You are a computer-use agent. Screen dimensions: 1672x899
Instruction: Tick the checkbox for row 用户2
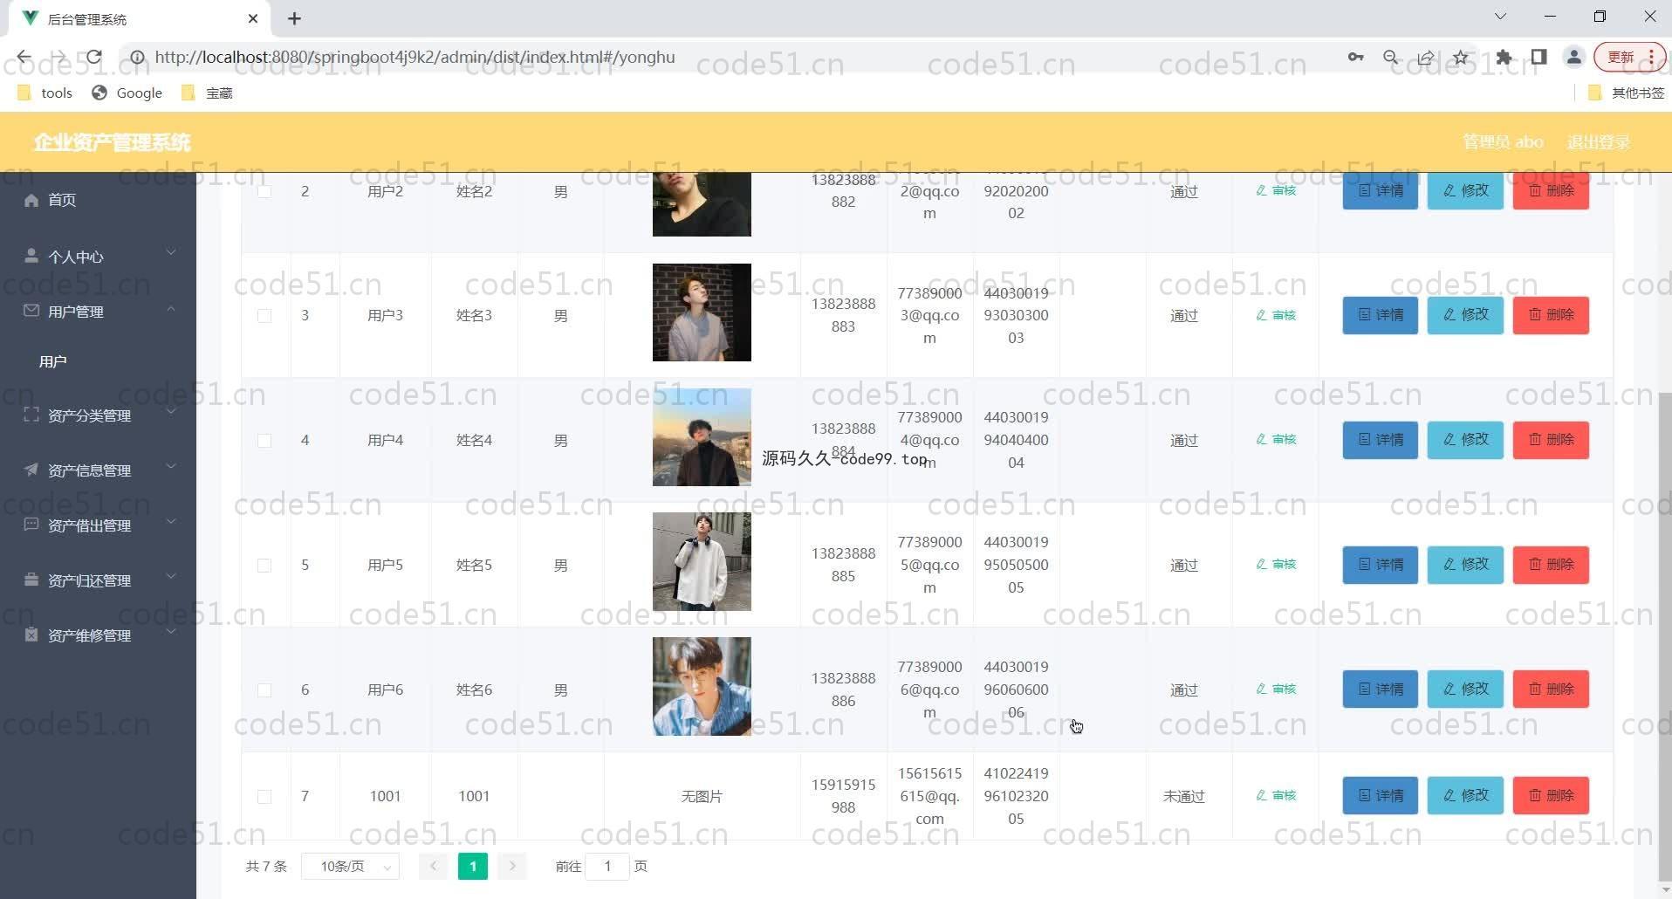(x=264, y=191)
